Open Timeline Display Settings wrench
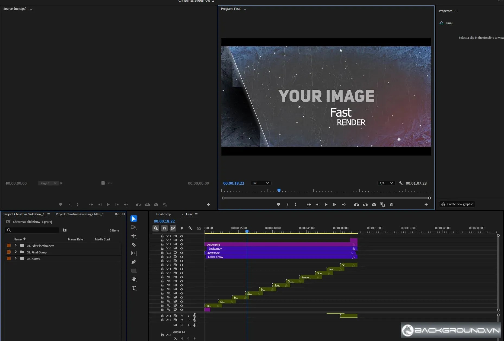The width and height of the screenshot is (504, 341). (x=190, y=228)
